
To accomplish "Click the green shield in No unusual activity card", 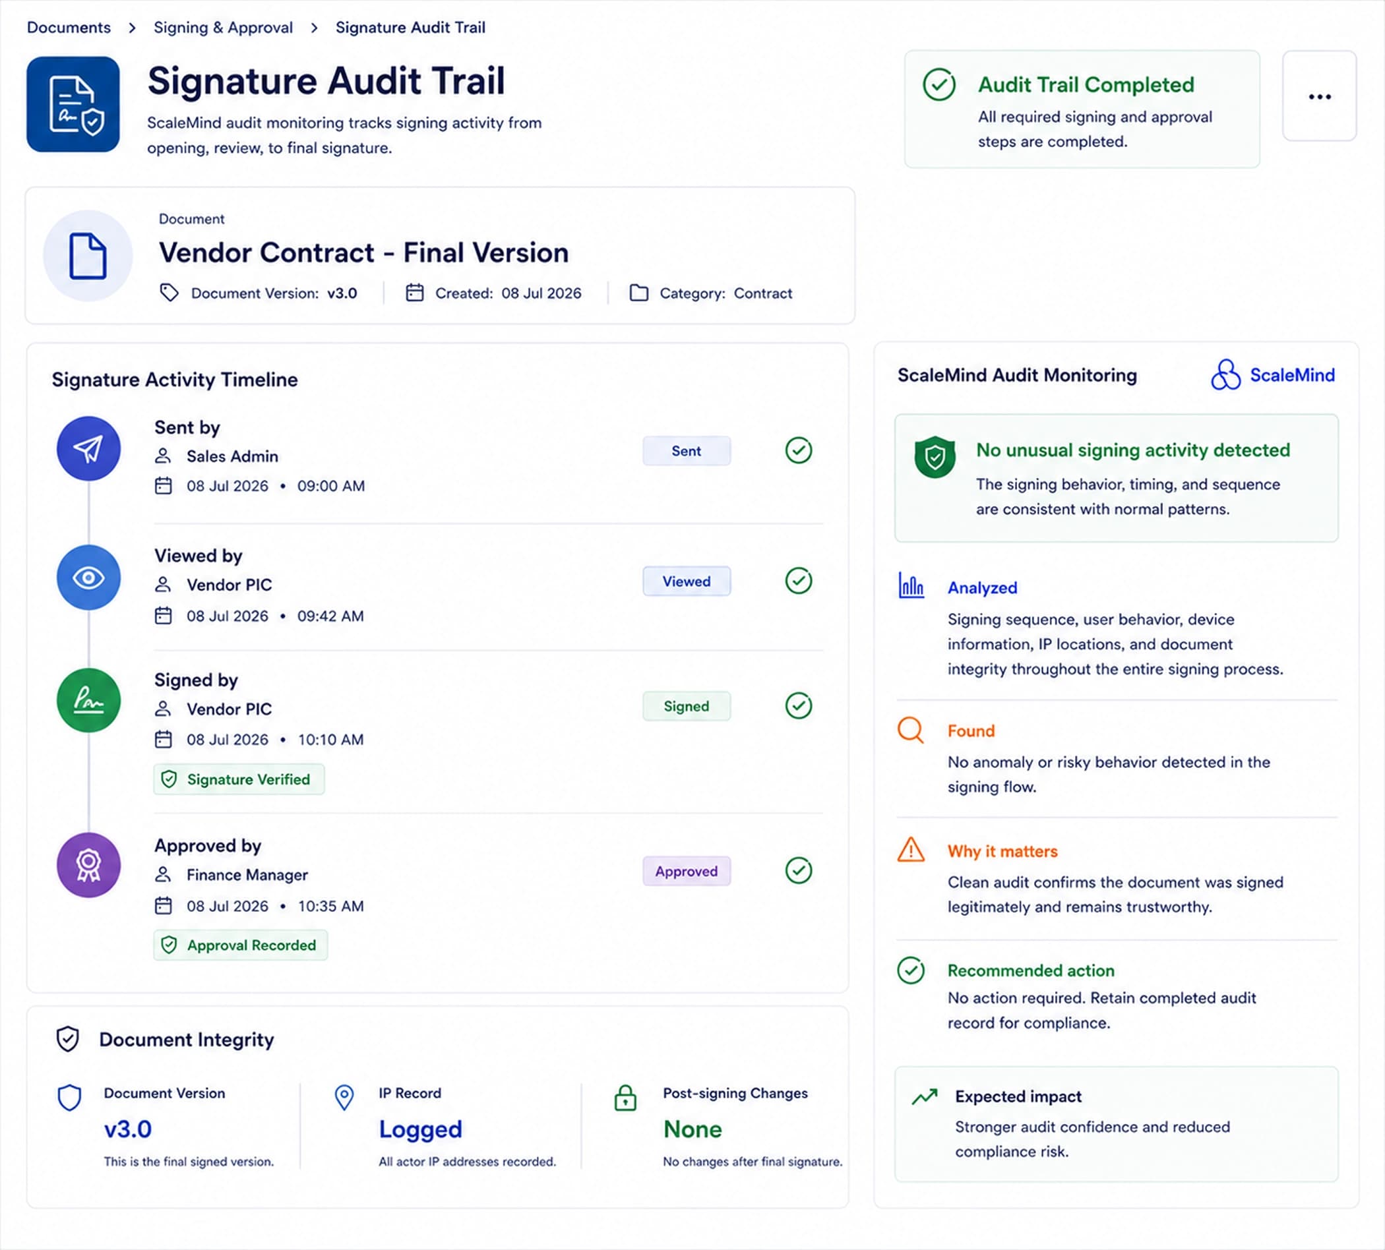I will coord(935,457).
